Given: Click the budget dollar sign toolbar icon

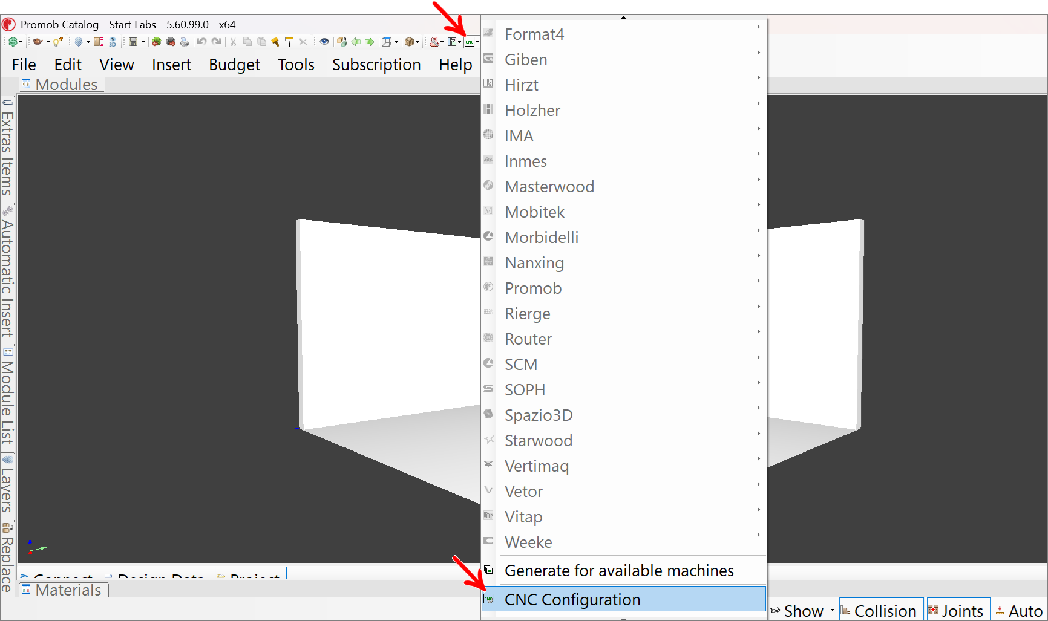Looking at the screenshot, I should coord(12,42).
